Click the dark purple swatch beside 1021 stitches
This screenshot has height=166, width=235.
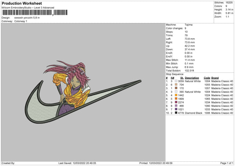pos(176,109)
